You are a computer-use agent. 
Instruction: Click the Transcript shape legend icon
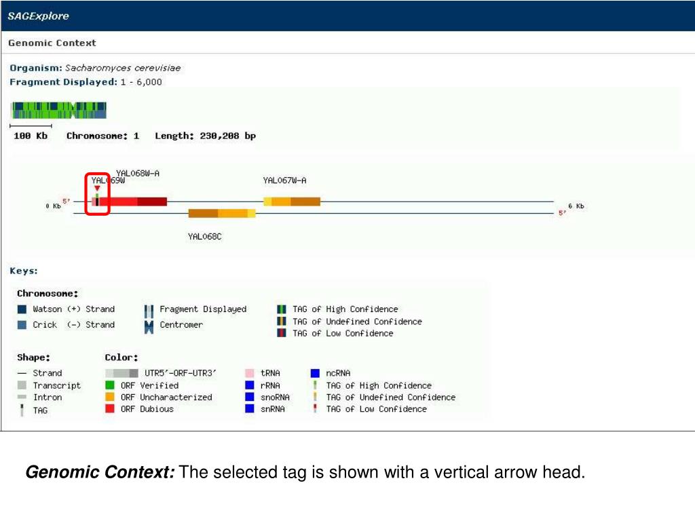[x=22, y=385]
